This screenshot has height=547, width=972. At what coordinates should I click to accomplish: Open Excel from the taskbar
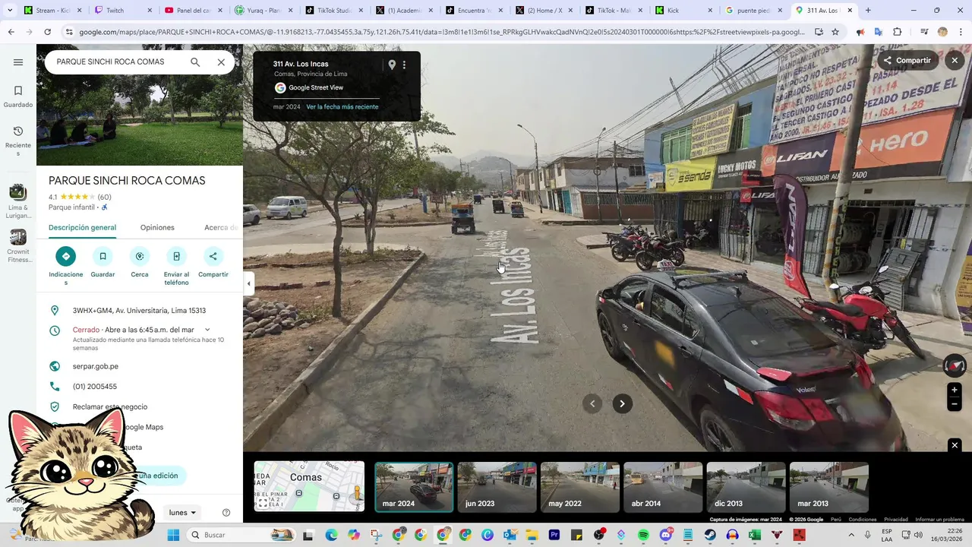pyautogui.click(x=755, y=535)
